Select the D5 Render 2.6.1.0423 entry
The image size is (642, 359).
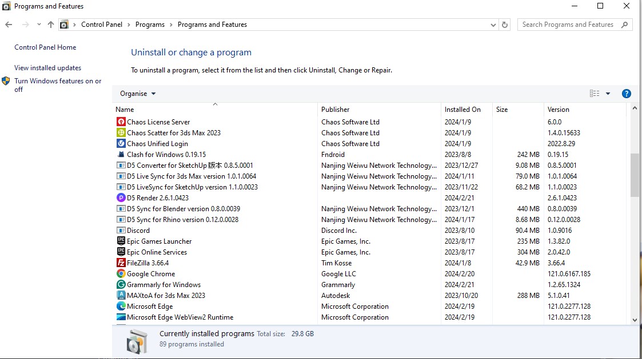click(158, 198)
